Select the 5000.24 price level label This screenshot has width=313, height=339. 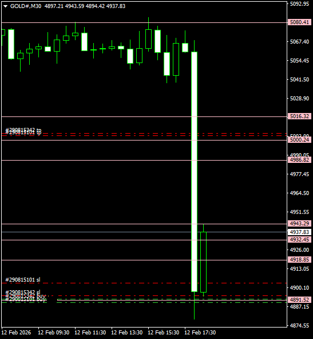299,139
